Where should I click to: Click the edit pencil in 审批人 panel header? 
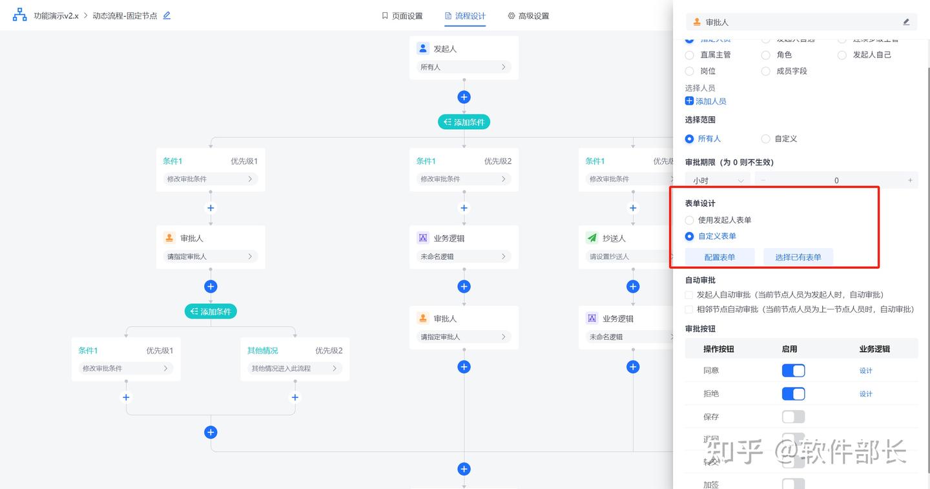coord(906,22)
